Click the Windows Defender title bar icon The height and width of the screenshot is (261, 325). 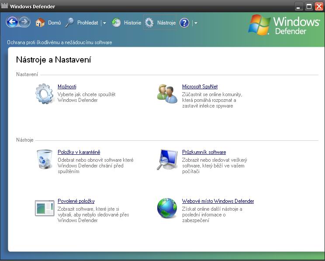(x=4, y=6)
